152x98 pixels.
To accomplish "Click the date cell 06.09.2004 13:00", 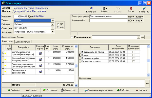I will [118, 52].
